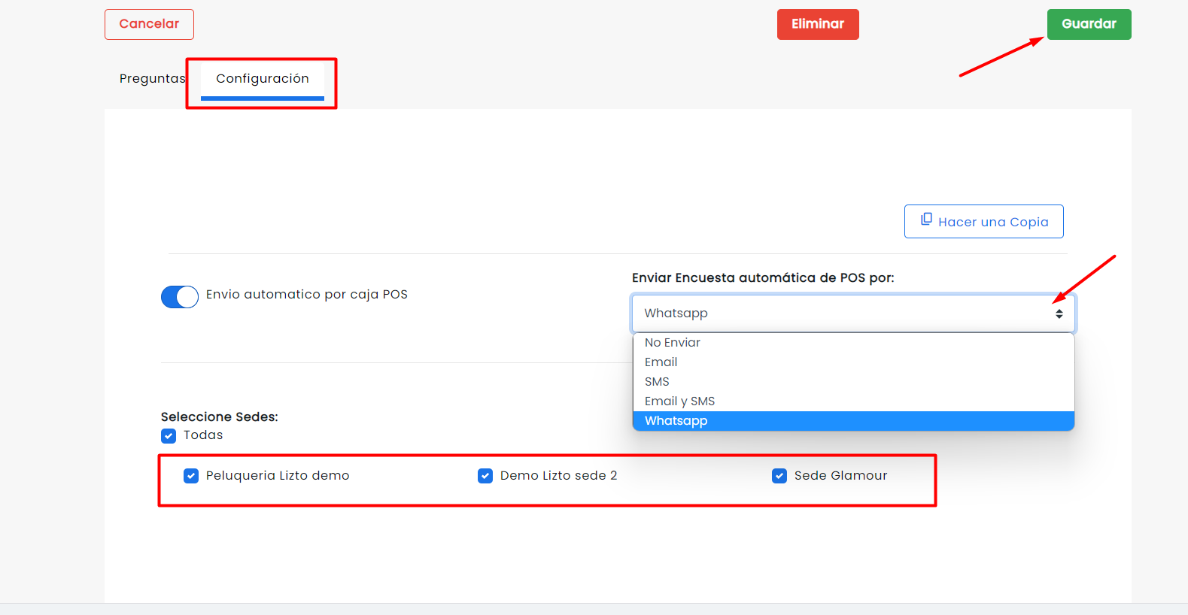Choose SMS option in the list
Viewport: 1188px width, 615px height.
[853, 382]
